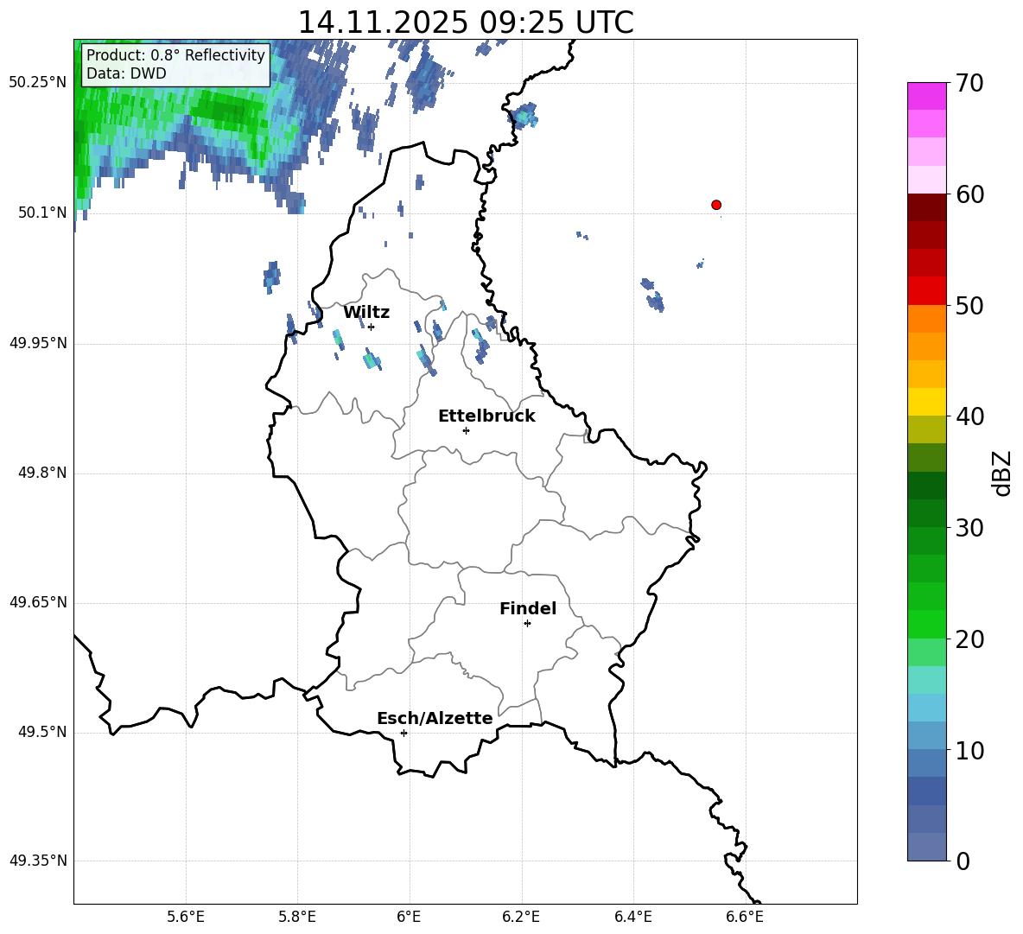Click the 50 tick on colorbar
The width and height of the screenshot is (1023, 934).
[969, 305]
